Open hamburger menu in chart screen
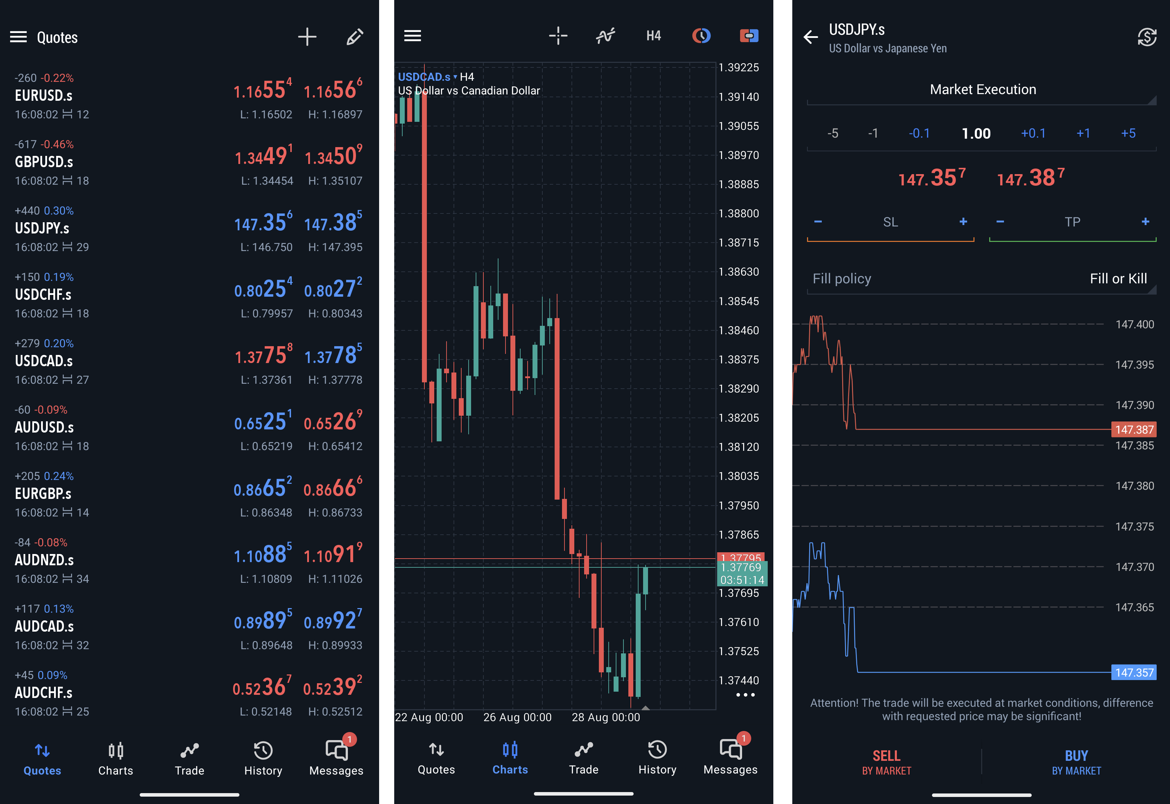 click(x=412, y=36)
